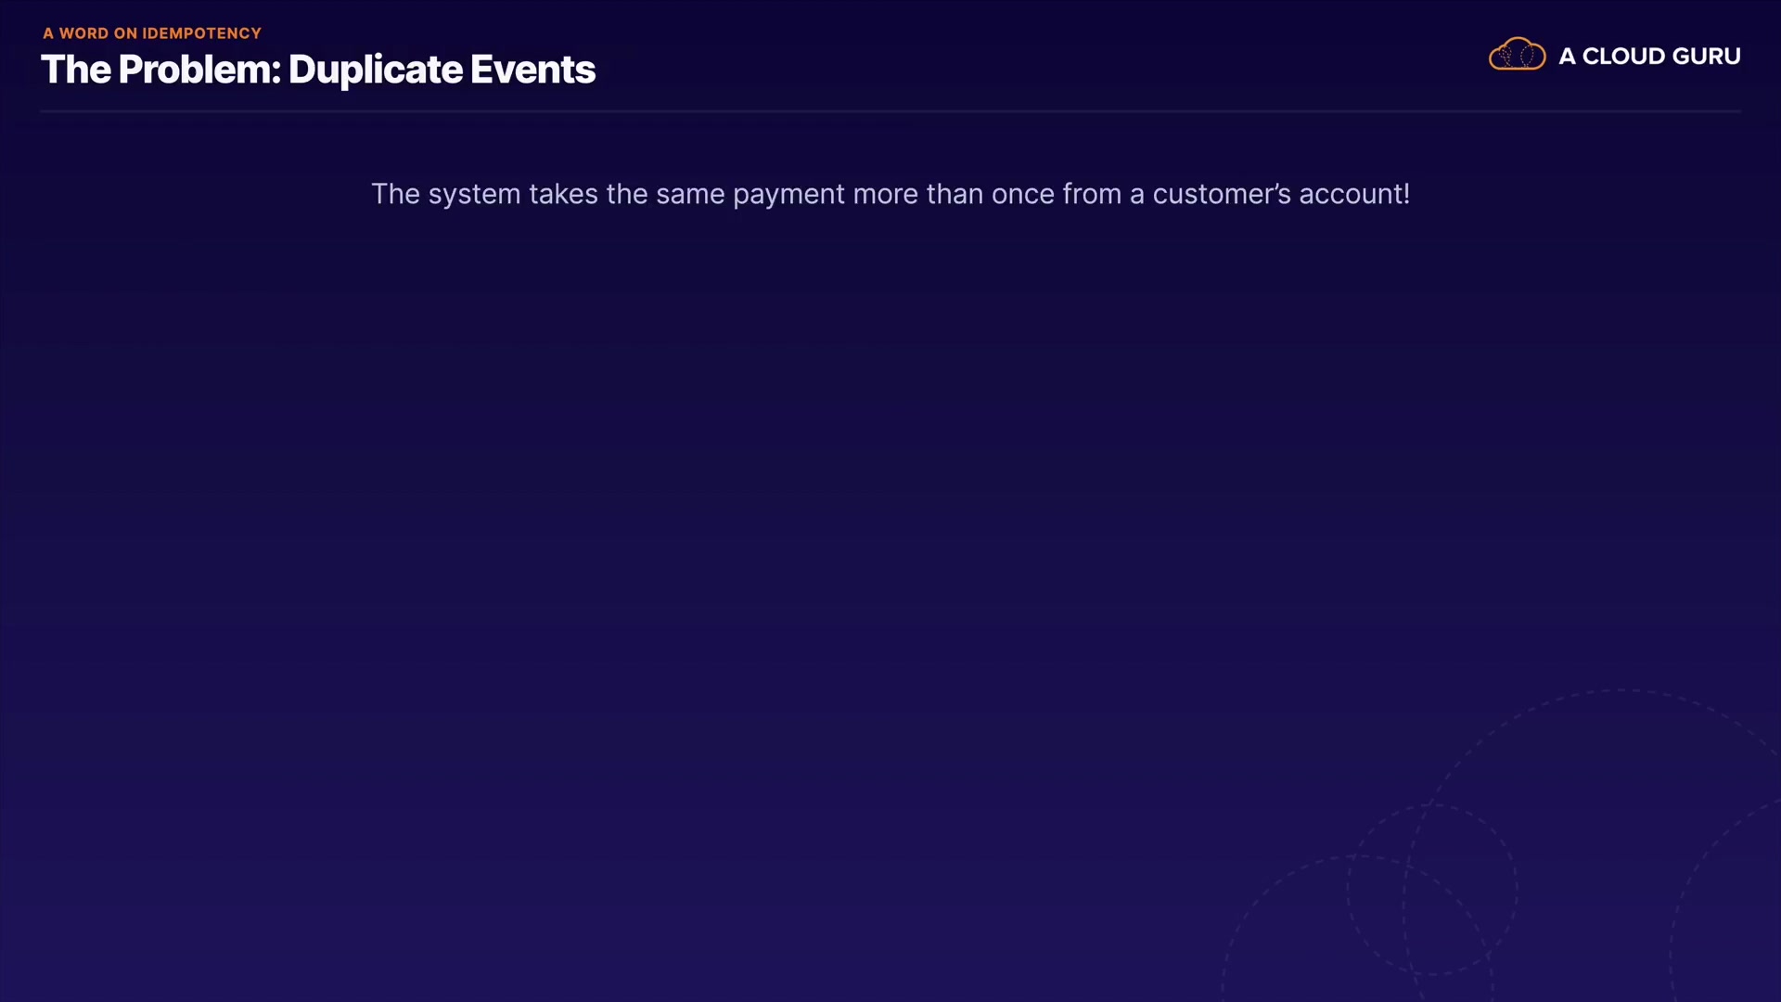This screenshot has height=1002, width=1781.
Task: Click the horizontal divider line below the title
Action: click(890, 111)
